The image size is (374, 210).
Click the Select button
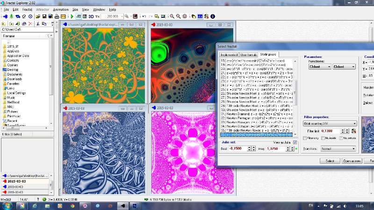[x=330, y=161]
